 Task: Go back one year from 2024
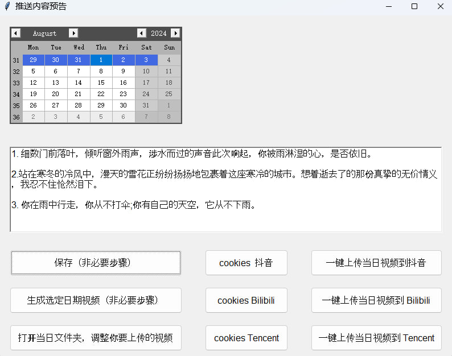[142, 34]
